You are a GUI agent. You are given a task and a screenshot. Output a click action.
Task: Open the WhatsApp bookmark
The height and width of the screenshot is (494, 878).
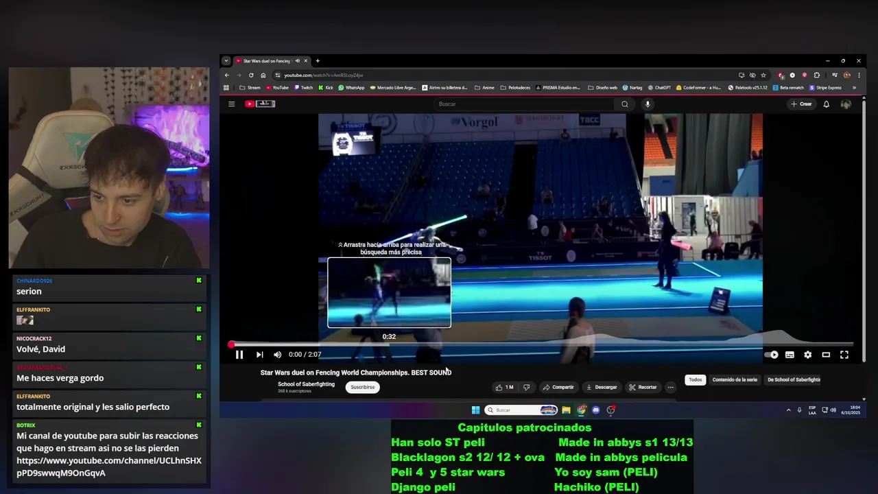click(351, 88)
